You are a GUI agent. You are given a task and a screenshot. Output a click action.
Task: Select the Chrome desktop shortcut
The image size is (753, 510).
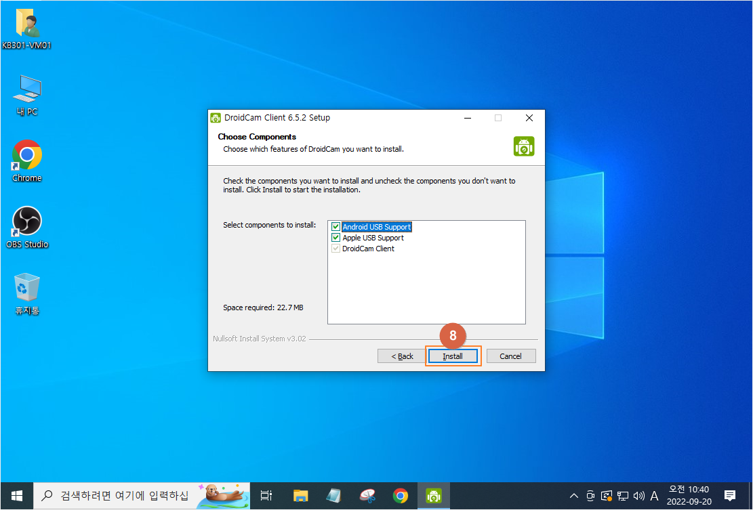click(27, 161)
